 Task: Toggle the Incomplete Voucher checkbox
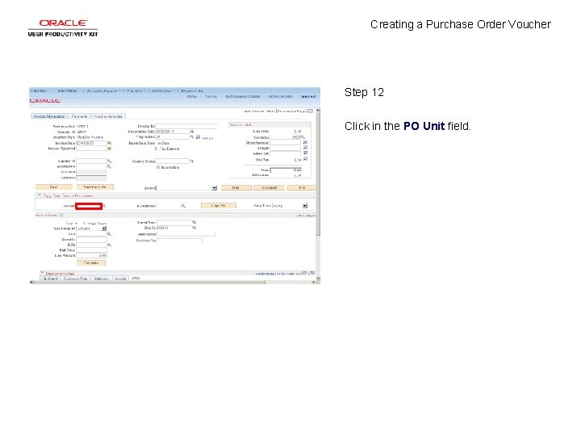point(158,167)
